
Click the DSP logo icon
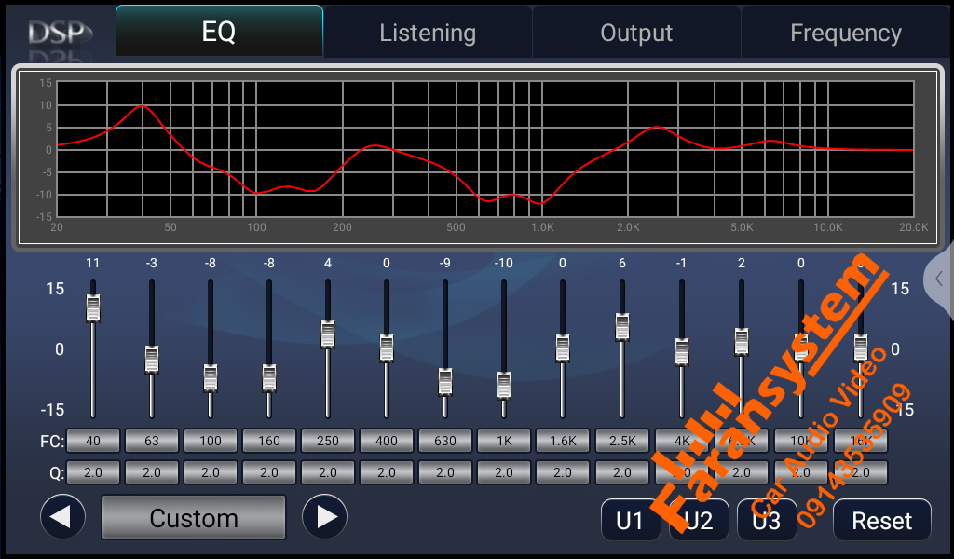[59, 33]
